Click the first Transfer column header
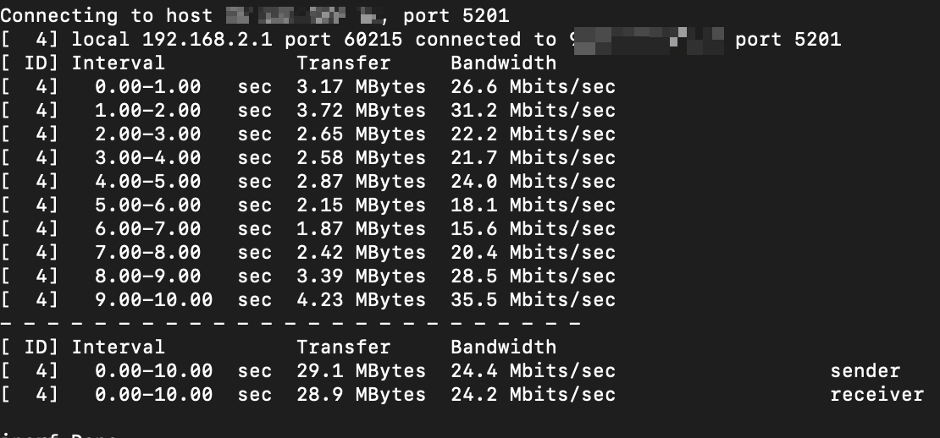 (344, 63)
